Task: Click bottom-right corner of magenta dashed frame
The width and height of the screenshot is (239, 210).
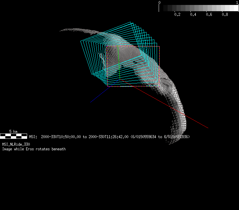Action: point(160,86)
